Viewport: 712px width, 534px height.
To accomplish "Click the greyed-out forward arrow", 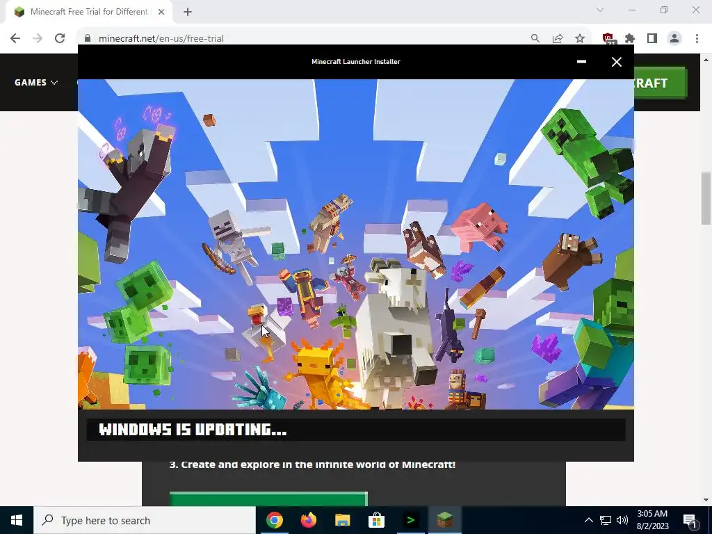I will (38, 39).
